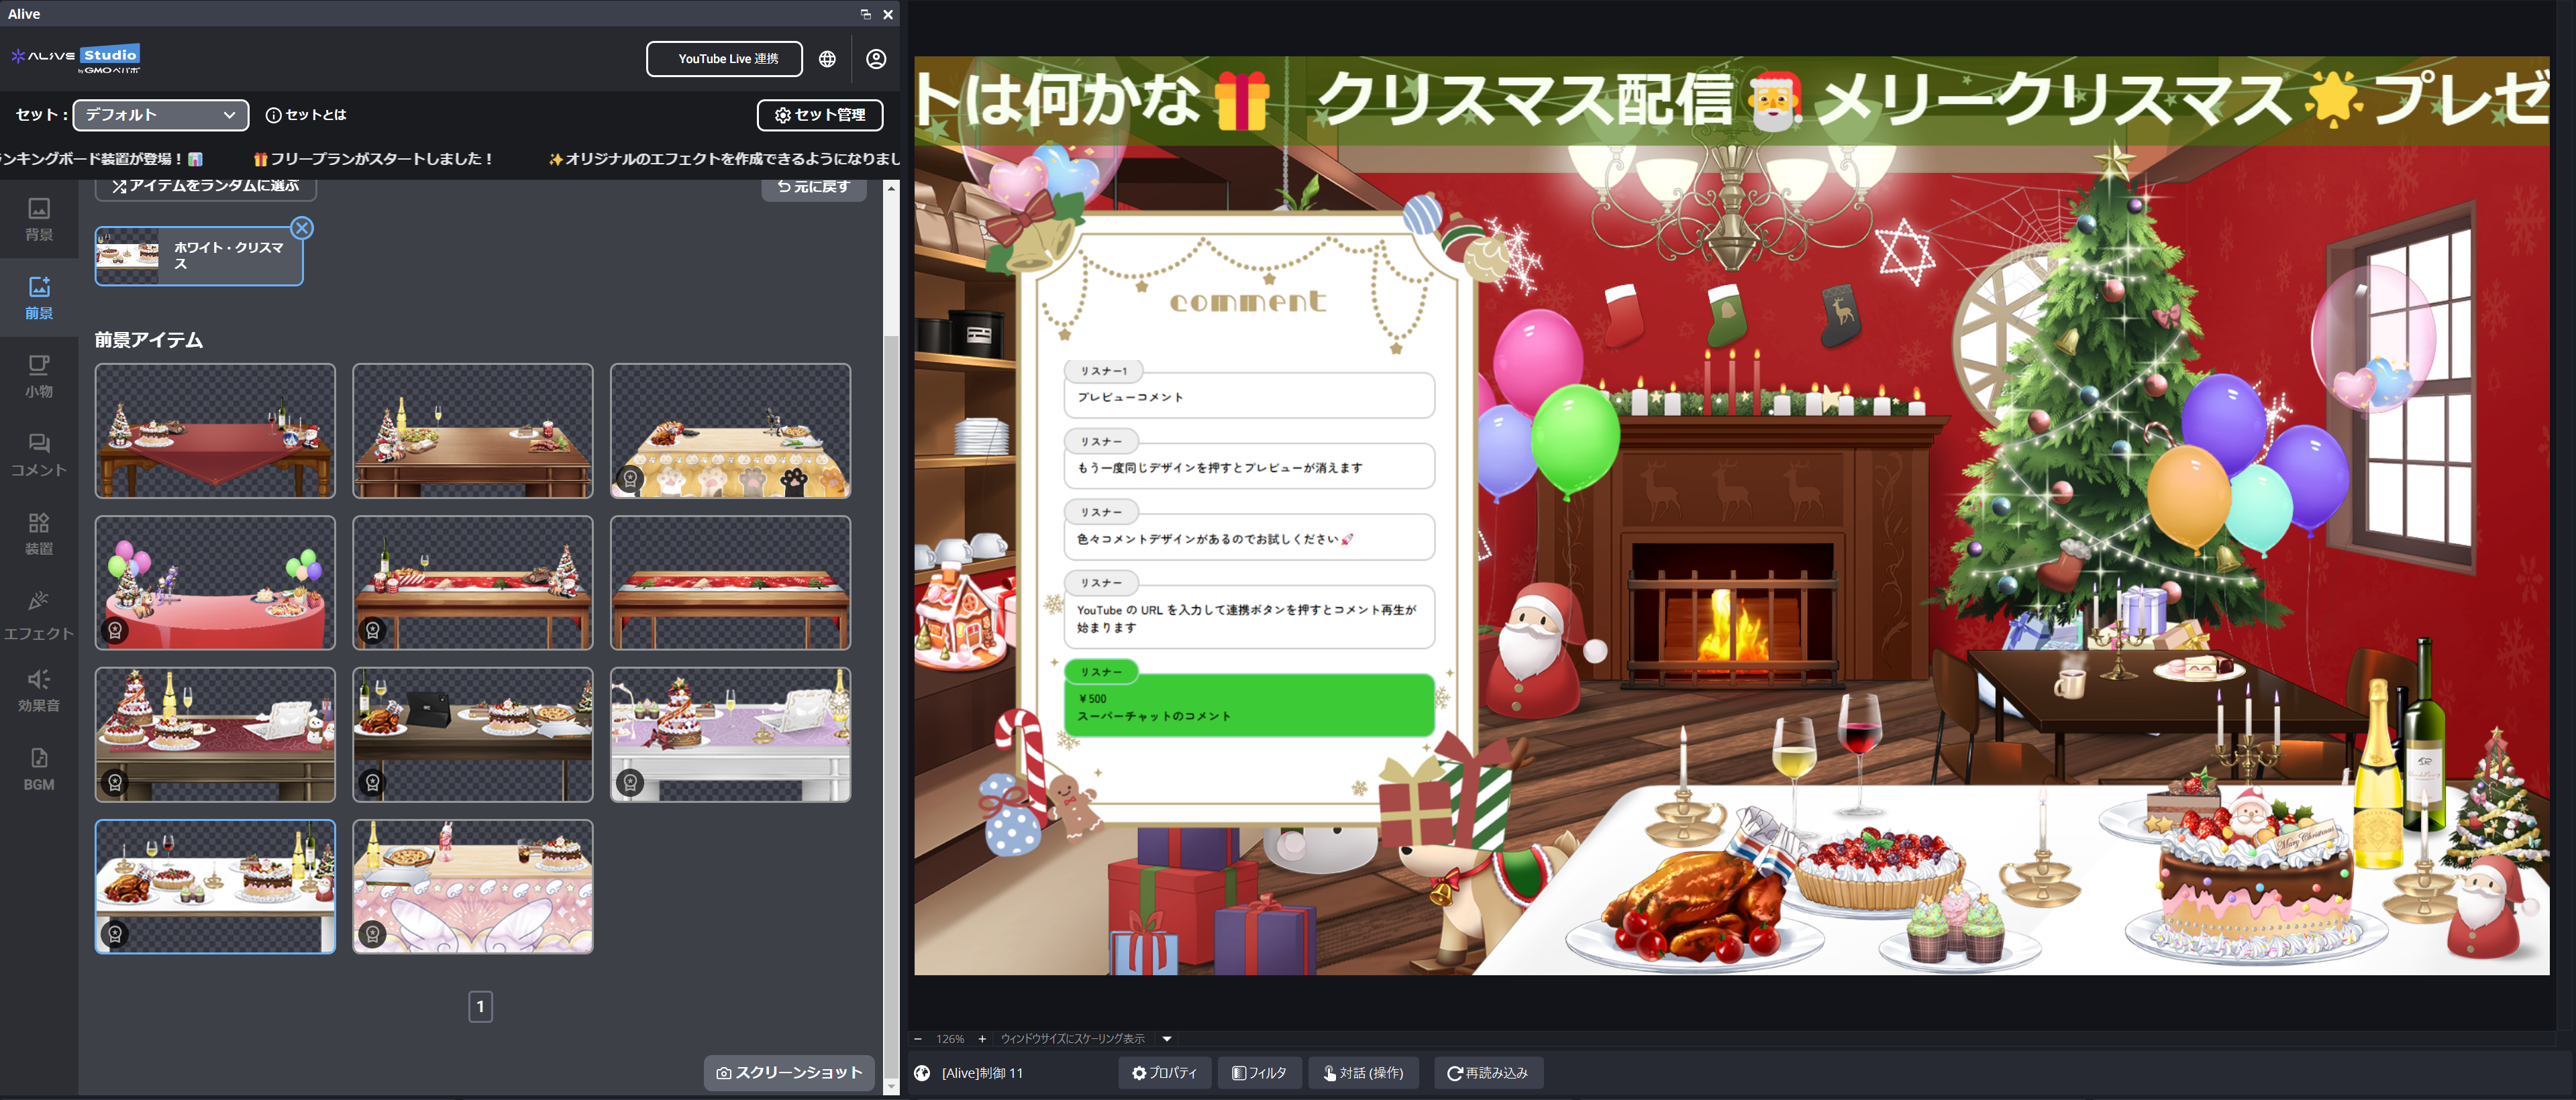The image size is (2576, 1100).
Task: Open the セット管理 set management button
Action: coord(820,115)
